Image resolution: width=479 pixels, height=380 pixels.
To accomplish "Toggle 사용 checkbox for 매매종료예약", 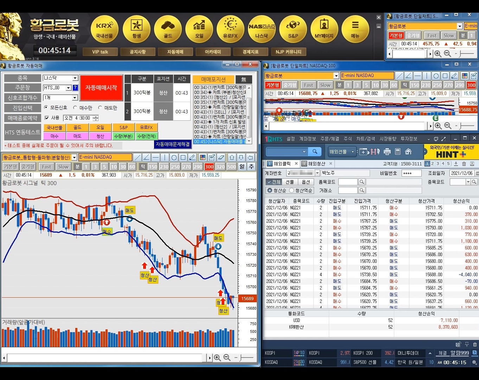I will [x=47, y=118].
